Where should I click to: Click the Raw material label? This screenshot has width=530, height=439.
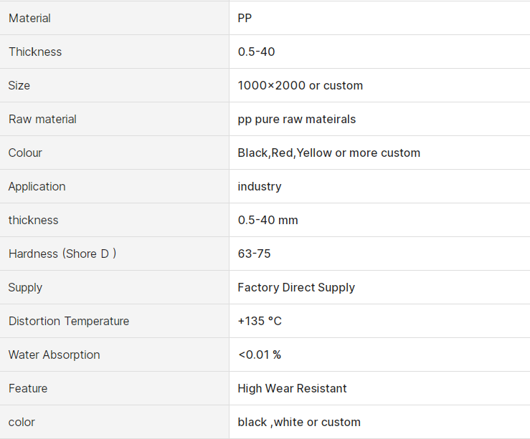(x=42, y=119)
